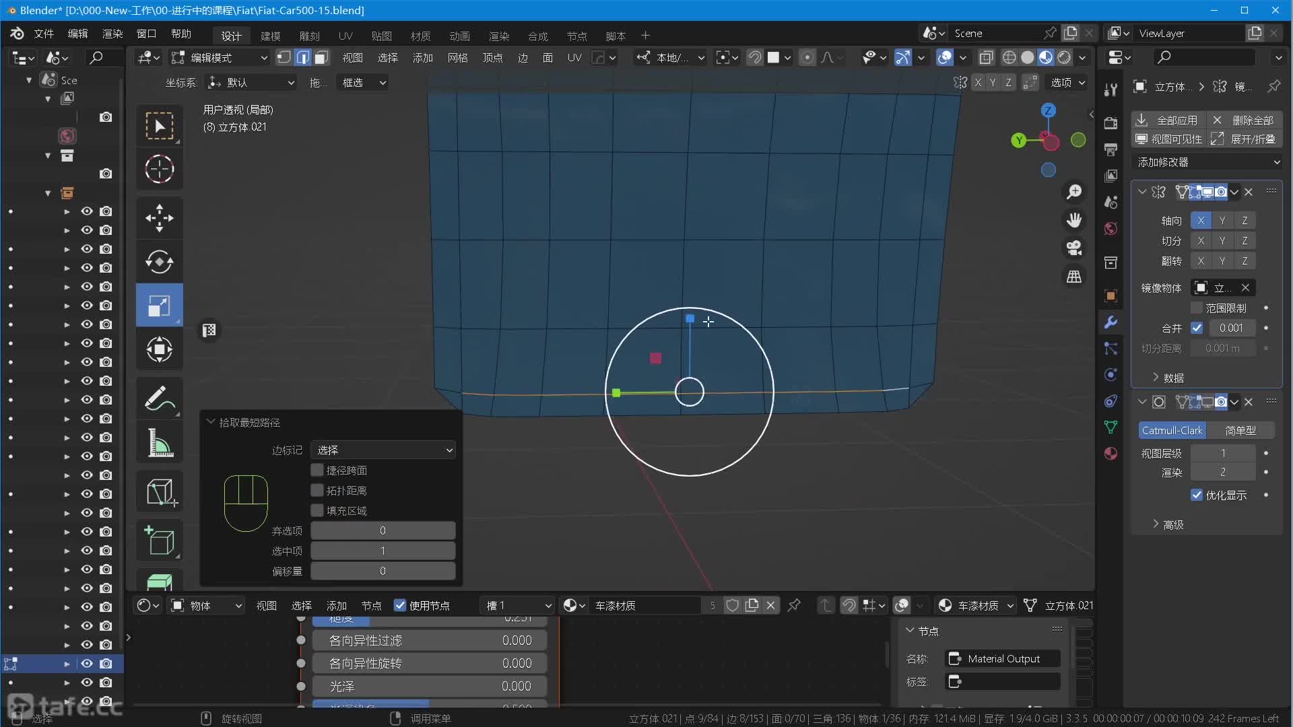1293x727 pixels.
Task: Click 删除全部 button
Action: (1245, 120)
